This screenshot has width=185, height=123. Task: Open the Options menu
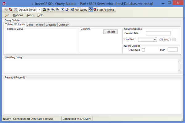pyautogui.click(x=18, y=15)
